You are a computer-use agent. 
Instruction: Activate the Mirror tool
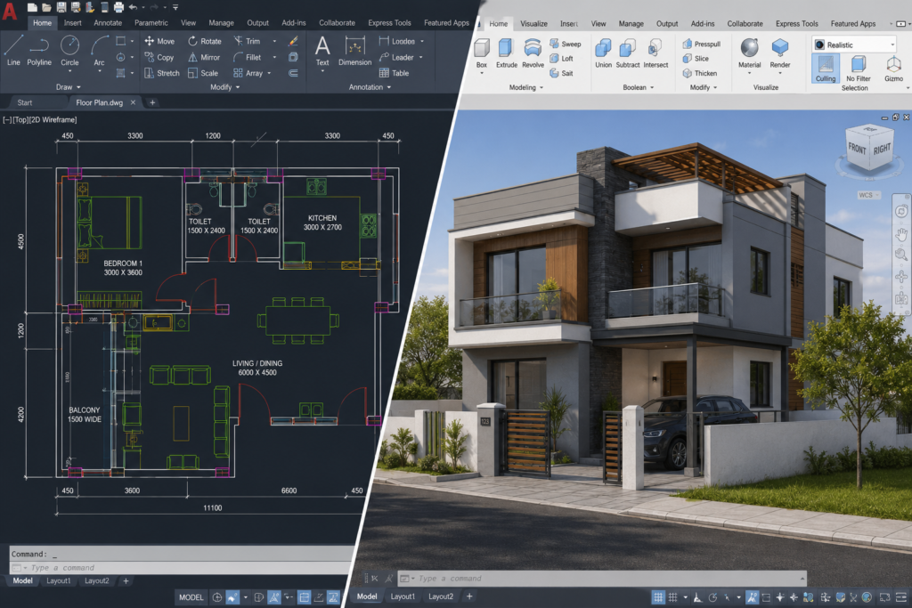tap(204, 58)
